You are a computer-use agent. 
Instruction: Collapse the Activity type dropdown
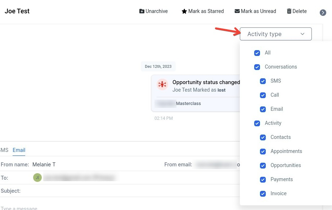(x=275, y=34)
